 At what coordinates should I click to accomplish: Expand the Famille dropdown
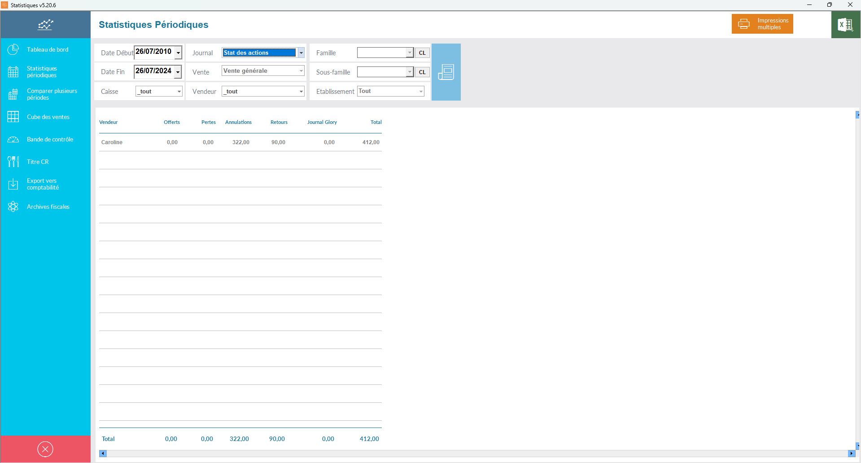pyautogui.click(x=410, y=53)
